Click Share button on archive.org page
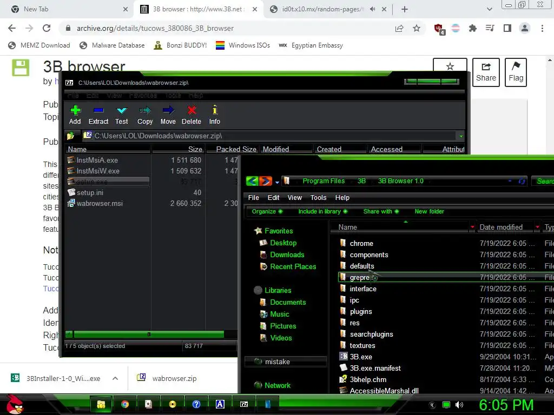The width and height of the screenshot is (554, 415). pos(486,72)
